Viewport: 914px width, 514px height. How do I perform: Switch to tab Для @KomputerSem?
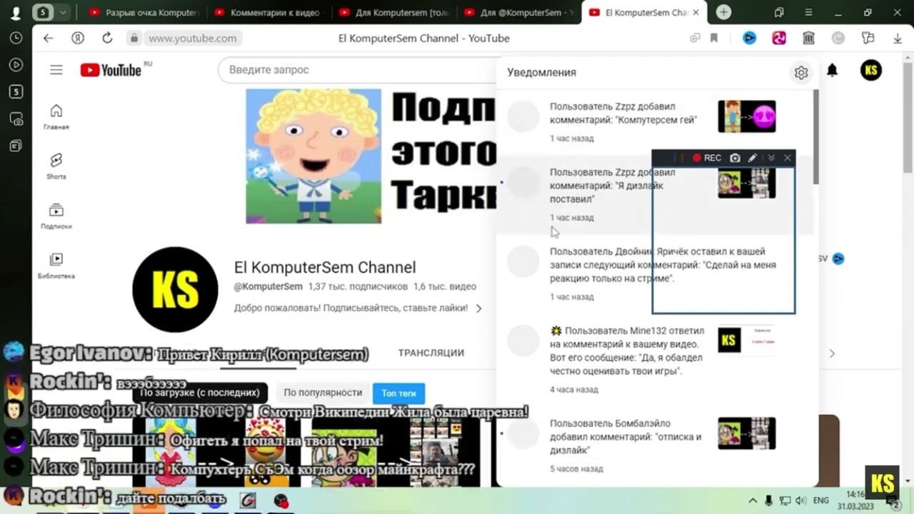click(519, 13)
